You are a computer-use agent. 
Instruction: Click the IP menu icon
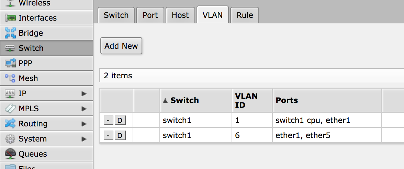pos(10,93)
